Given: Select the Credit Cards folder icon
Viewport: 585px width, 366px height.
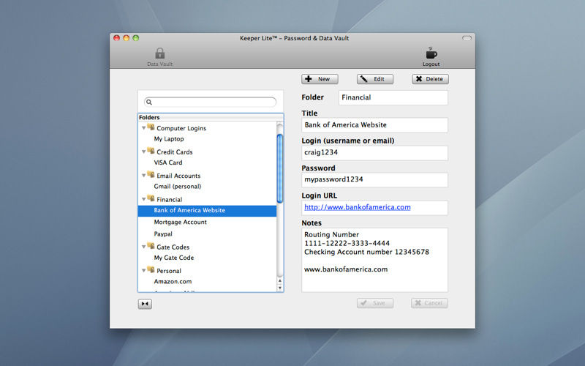Looking at the screenshot, I should click(151, 151).
